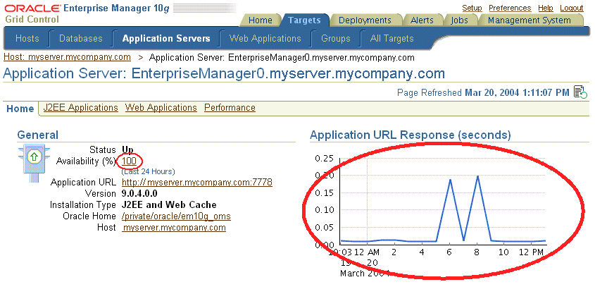This screenshot has height=294, width=595.
Task: Click the Availability 100 link
Action: 129,161
